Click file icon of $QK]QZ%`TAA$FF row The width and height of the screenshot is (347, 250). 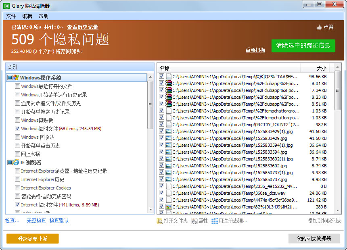point(169,77)
